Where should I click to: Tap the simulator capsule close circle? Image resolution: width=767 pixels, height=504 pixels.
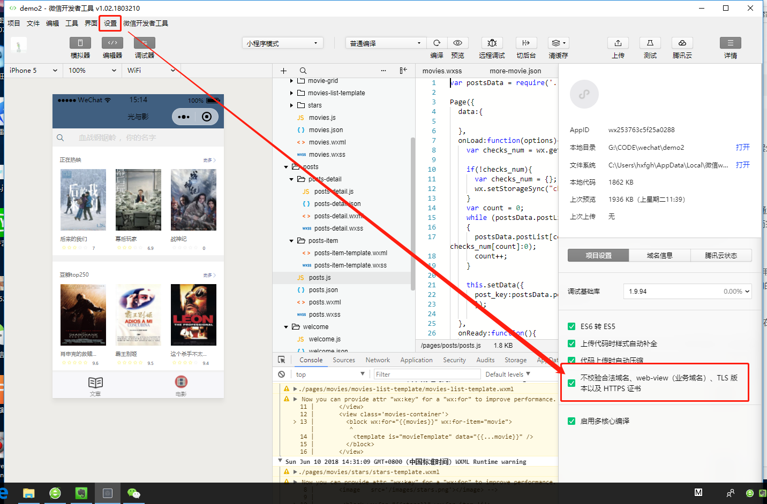pos(207,117)
